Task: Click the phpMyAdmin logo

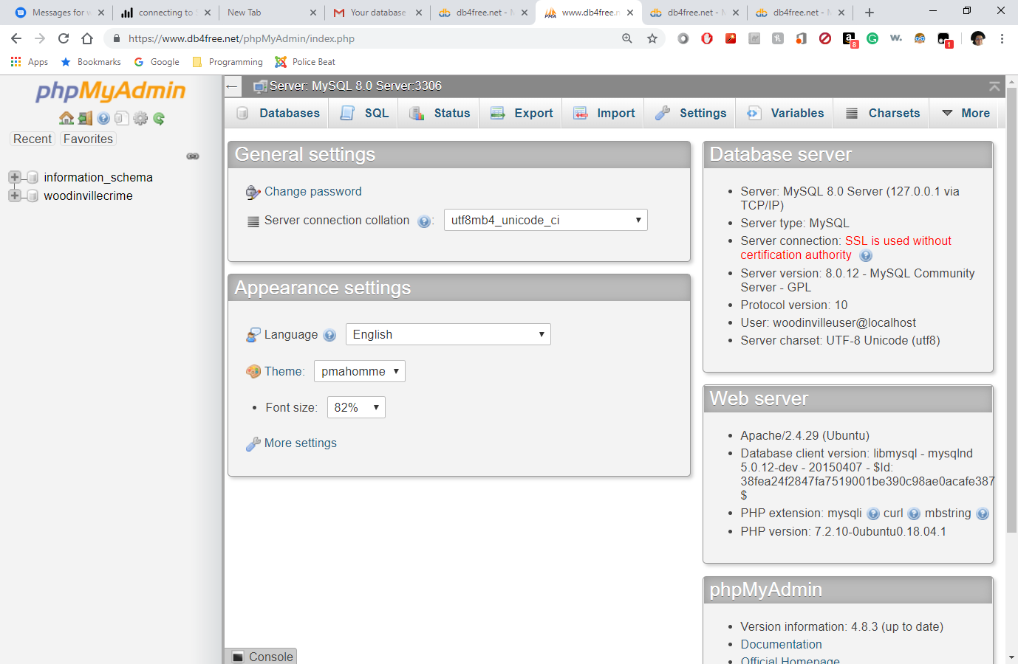Action: coord(111,91)
